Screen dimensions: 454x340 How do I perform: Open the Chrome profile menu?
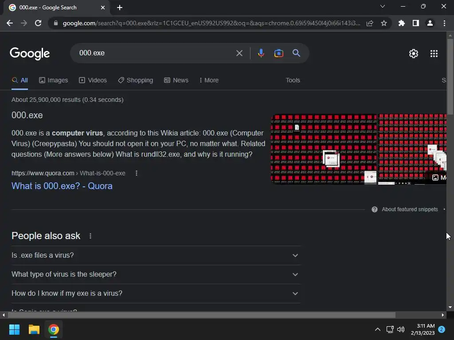pyautogui.click(x=430, y=23)
